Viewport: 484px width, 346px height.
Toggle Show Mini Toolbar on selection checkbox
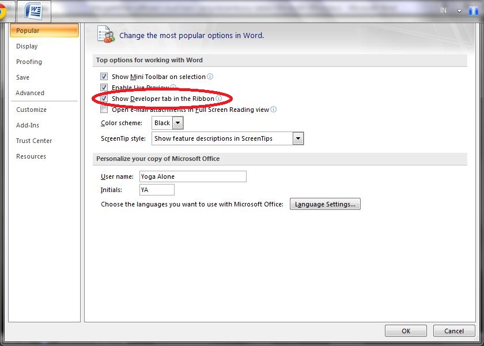point(104,76)
